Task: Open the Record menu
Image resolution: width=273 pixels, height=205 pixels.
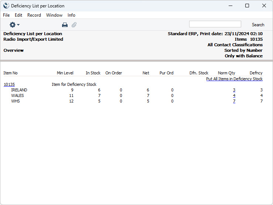Action: coord(34,15)
